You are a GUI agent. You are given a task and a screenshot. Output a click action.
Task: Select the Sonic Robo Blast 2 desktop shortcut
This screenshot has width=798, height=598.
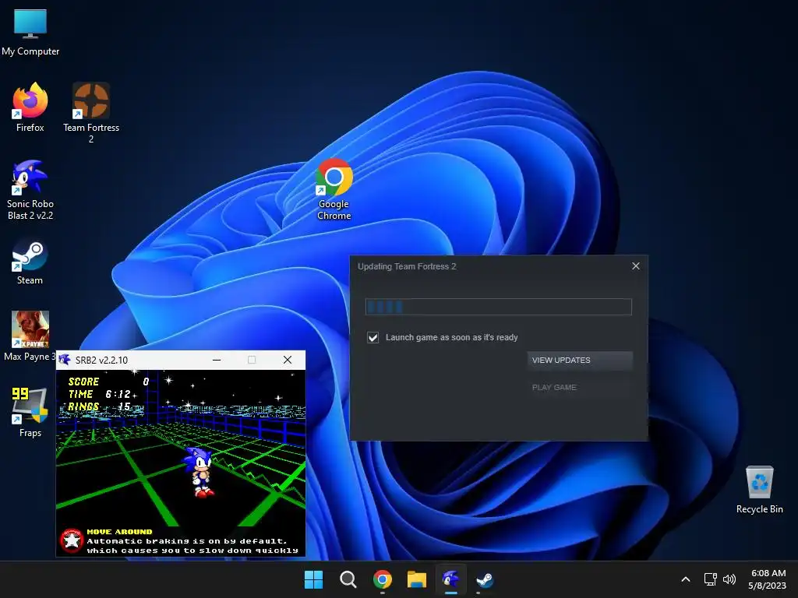[x=30, y=189]
